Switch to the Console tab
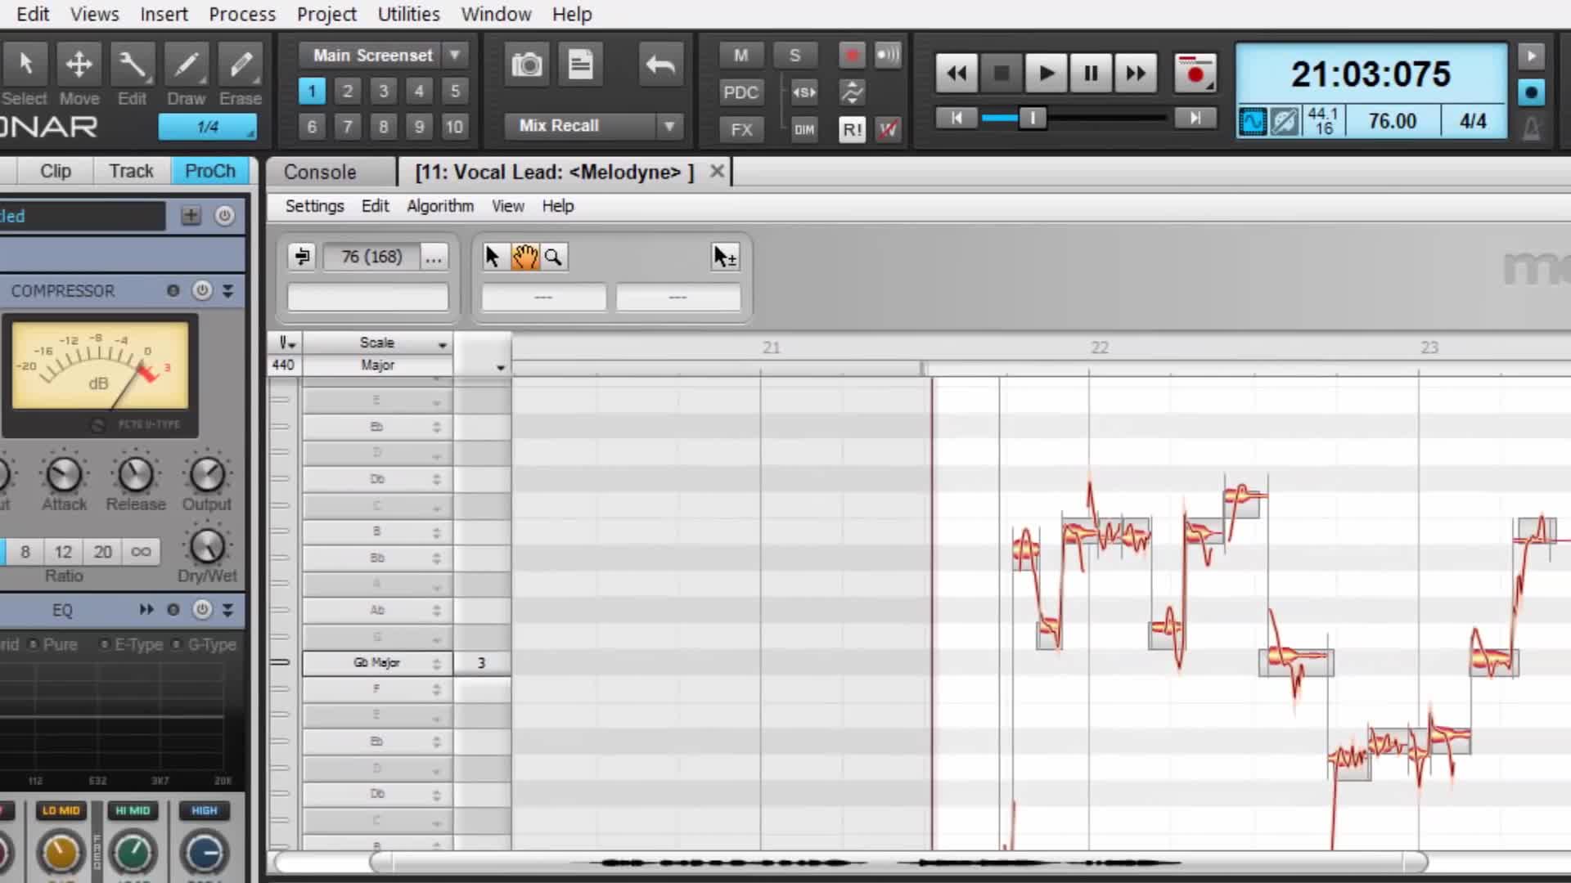Viewport: 1571px width, 883px height. point(320,172)
